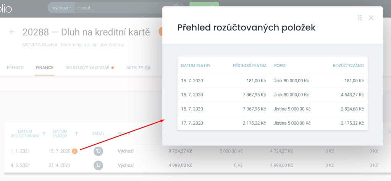391x181 pixels.
Task: Click the TJ avatar in the 1. 1. 2021 row
Action: point(99,151)
